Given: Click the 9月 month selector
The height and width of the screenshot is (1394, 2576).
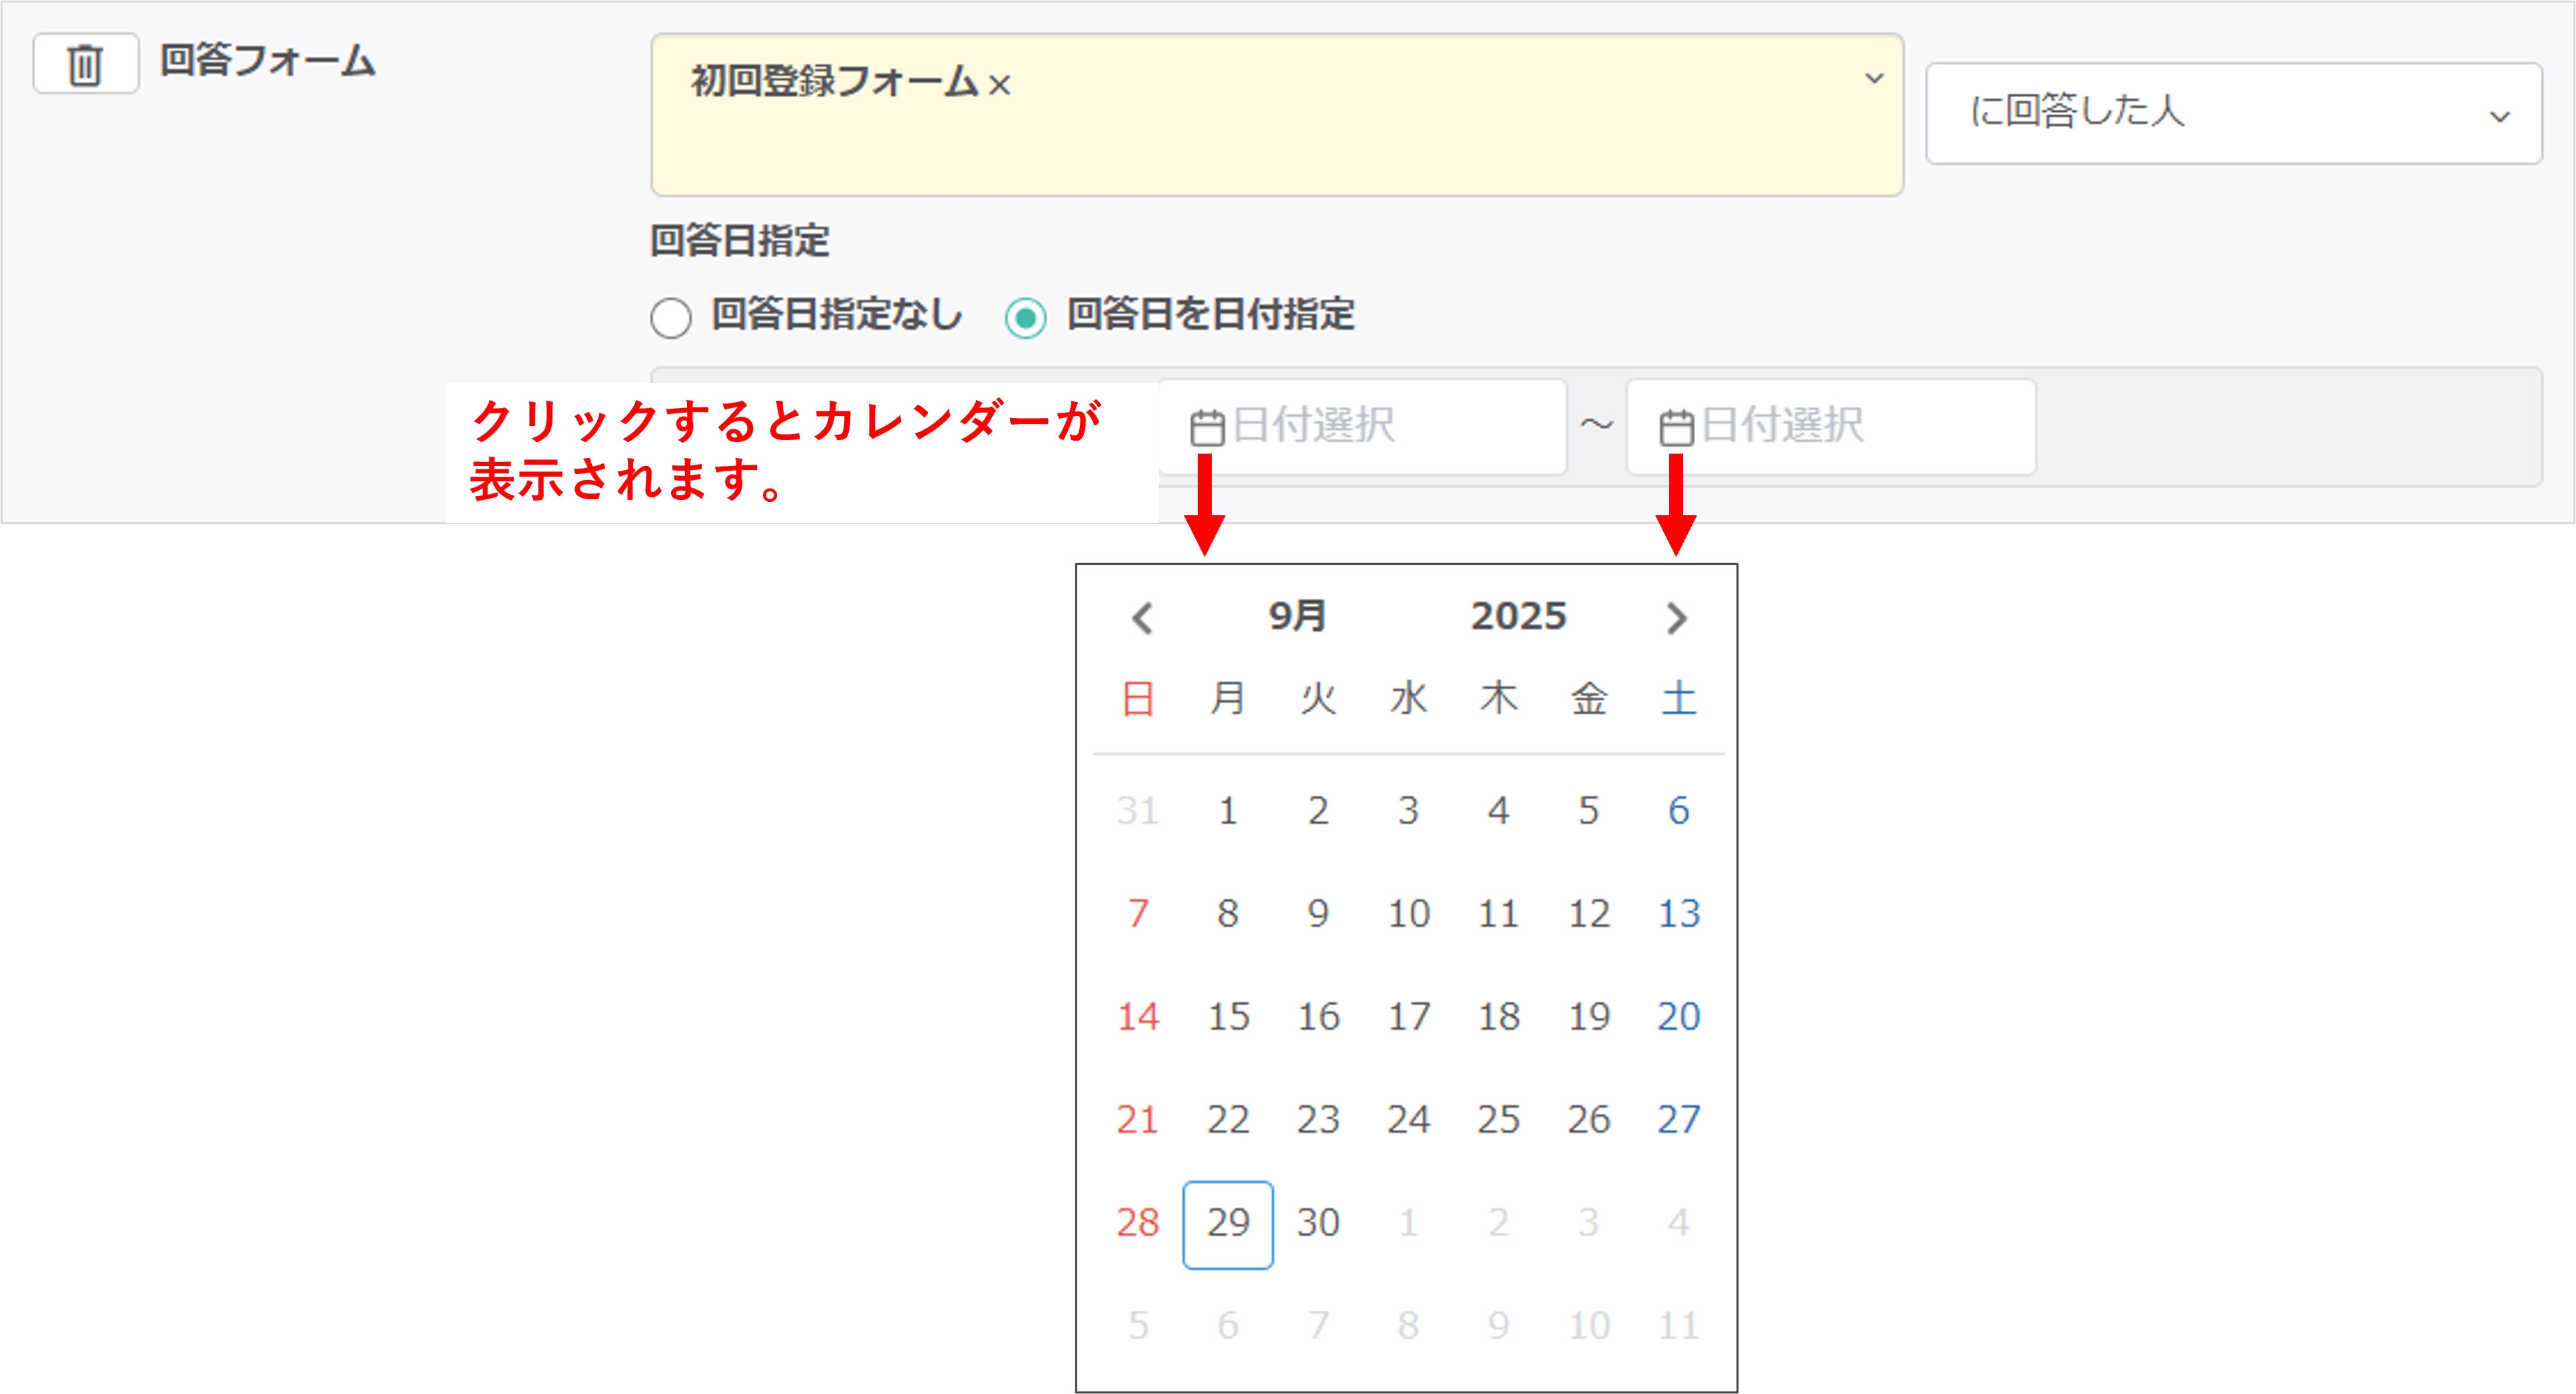Looking at the screenshot, I should [x=1297, y=616].
